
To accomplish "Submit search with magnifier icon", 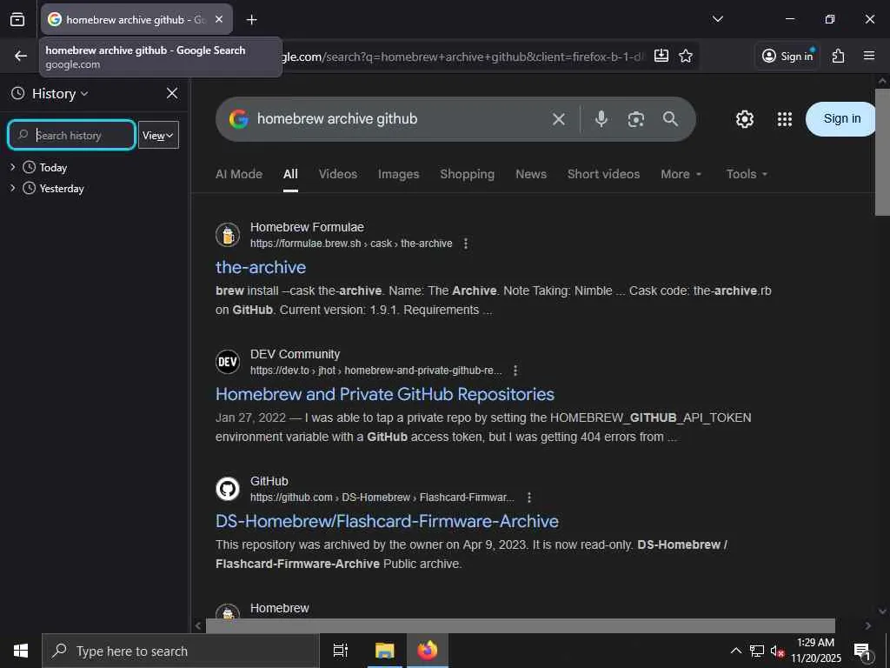I will pyautogui.click(x=670, y=118).
